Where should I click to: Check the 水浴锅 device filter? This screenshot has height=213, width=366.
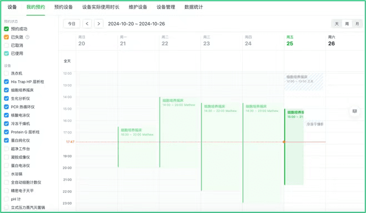(6, 174)
